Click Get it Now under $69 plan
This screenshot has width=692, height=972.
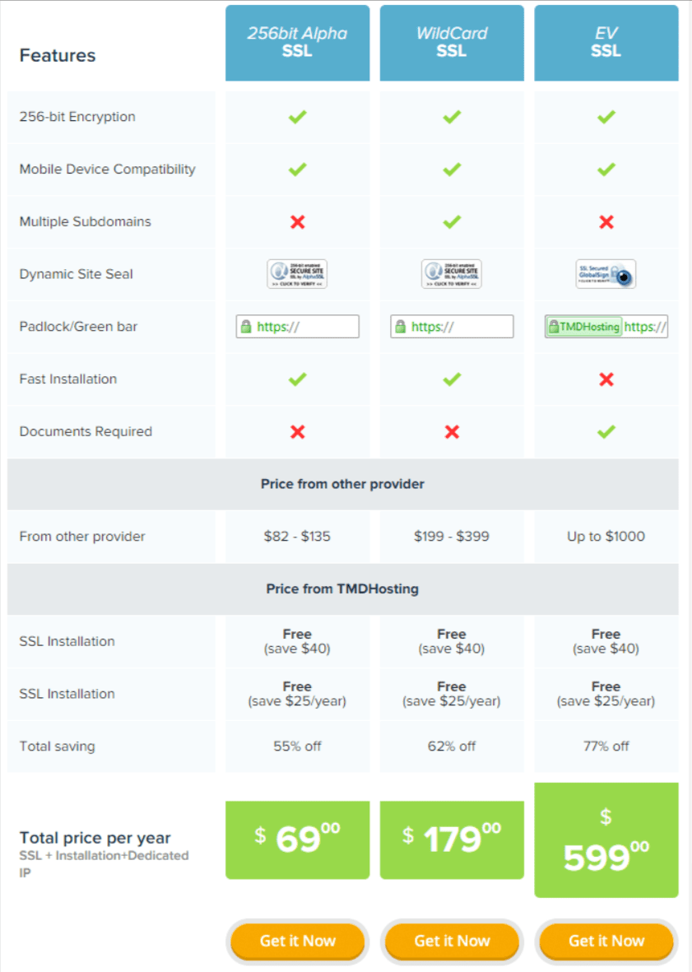[297, 941]
